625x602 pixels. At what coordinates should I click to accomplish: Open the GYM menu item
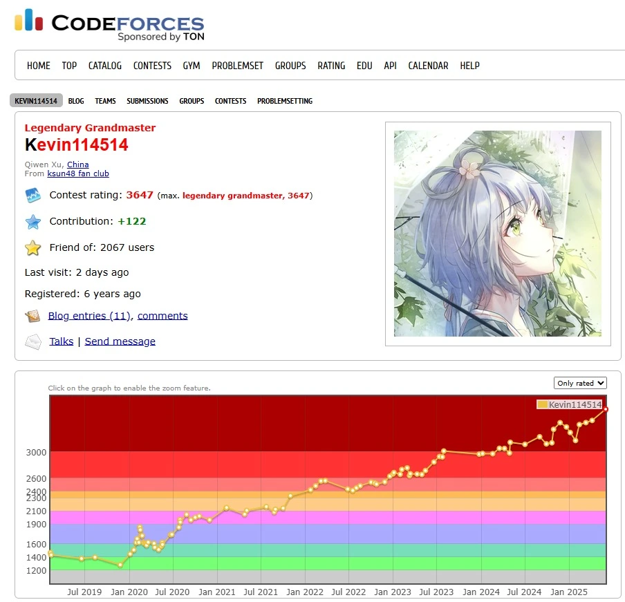[x=192, y=66]
